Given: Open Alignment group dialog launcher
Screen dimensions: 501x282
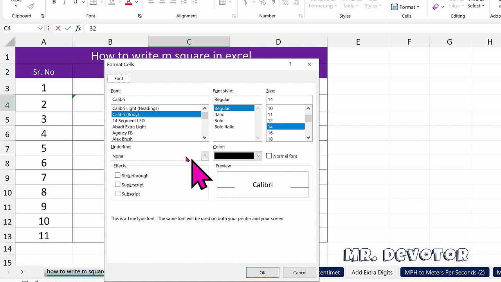Looking at the screenshot, I should 234,16.
